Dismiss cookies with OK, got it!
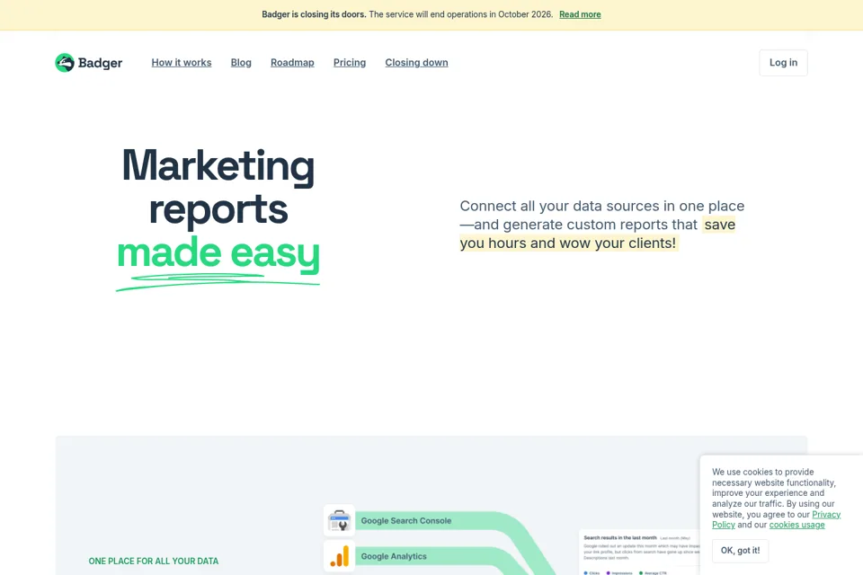Viewport: 863px width, 575px height. tap(740, 551)
